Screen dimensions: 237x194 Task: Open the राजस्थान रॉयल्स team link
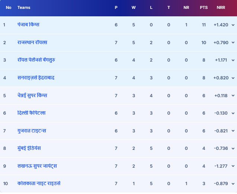pos(33,42)
